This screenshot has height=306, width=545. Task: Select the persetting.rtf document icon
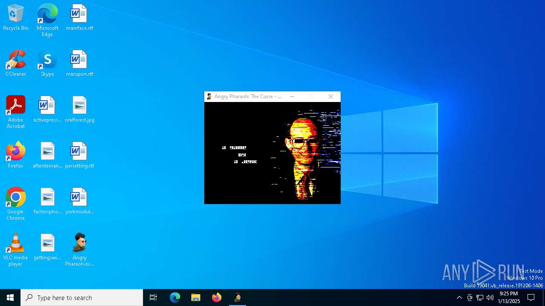(79, 156)
